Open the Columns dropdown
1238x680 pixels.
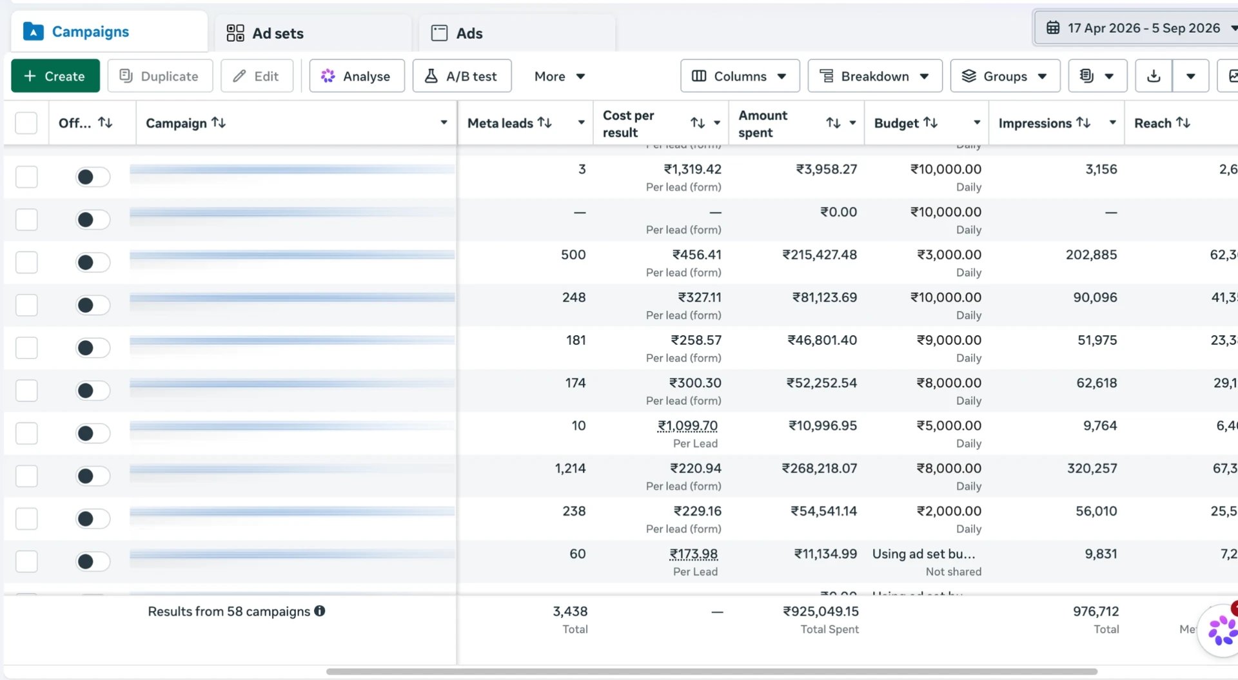(x=740, y=76)
